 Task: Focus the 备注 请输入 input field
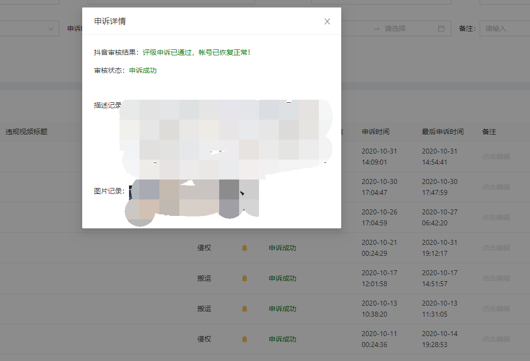[505, 28]
